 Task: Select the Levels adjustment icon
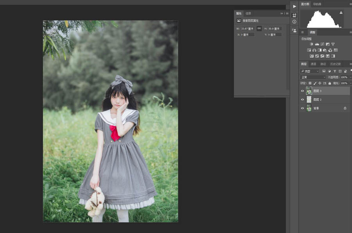click(x=317, y=44)
